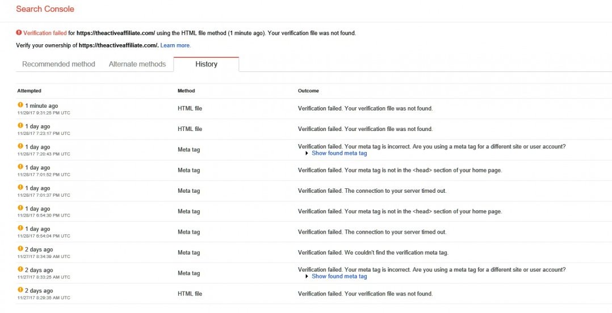
Task: Click the red Verification failed text at top
Action: click(45, 33)
